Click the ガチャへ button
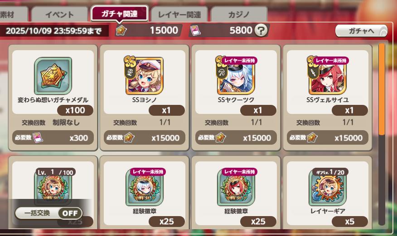This screenshot has height=236, width=397. (361, 31)
